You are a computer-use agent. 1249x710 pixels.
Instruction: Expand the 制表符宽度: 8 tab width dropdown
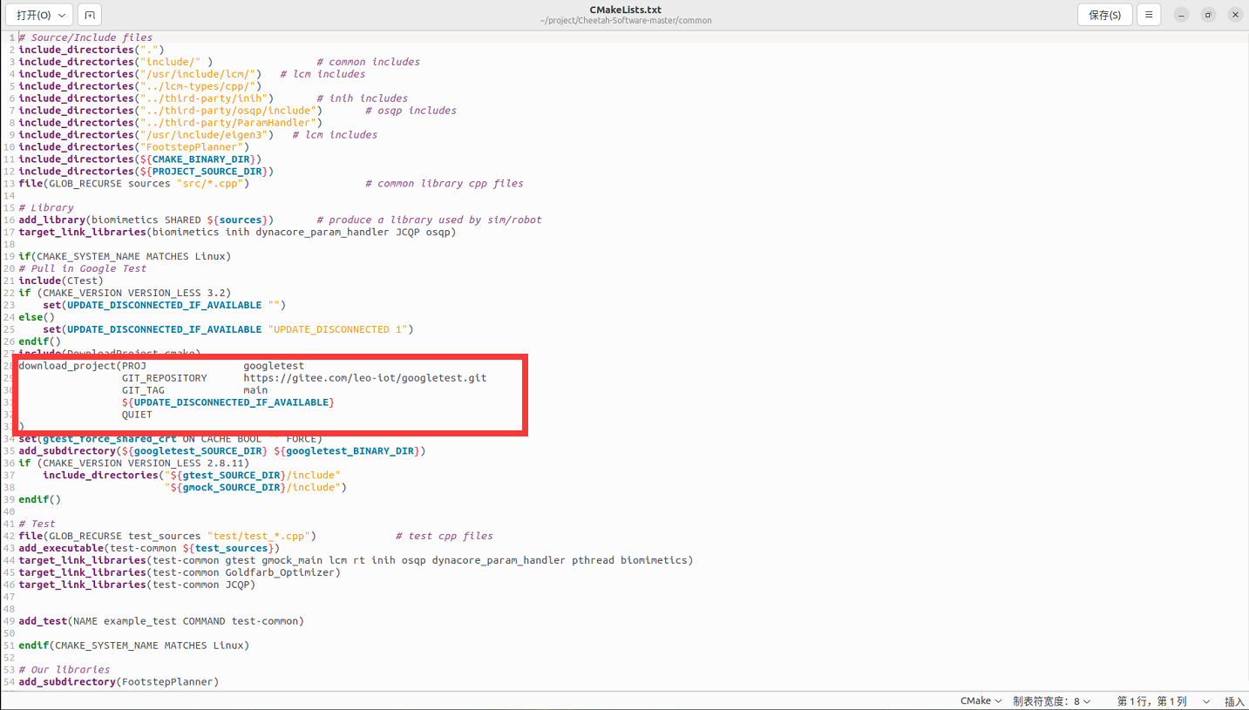(x=1051, y=701)
